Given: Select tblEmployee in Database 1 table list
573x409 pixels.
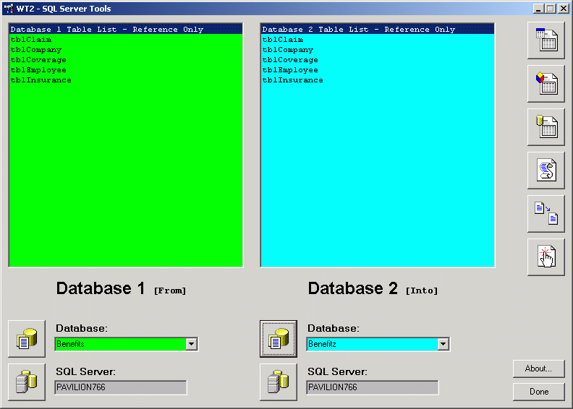Looking at the screenshot, I should coord(38,70).
